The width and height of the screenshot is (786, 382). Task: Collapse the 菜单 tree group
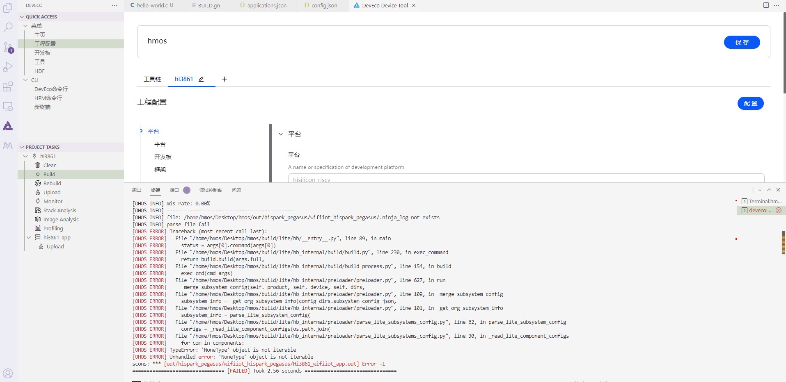[x=25, y=26]
